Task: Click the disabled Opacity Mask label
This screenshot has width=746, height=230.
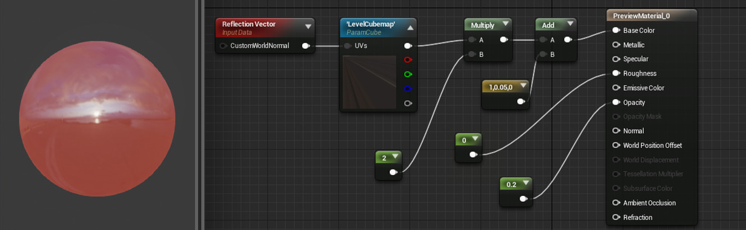Action: (x=642, y=116)
